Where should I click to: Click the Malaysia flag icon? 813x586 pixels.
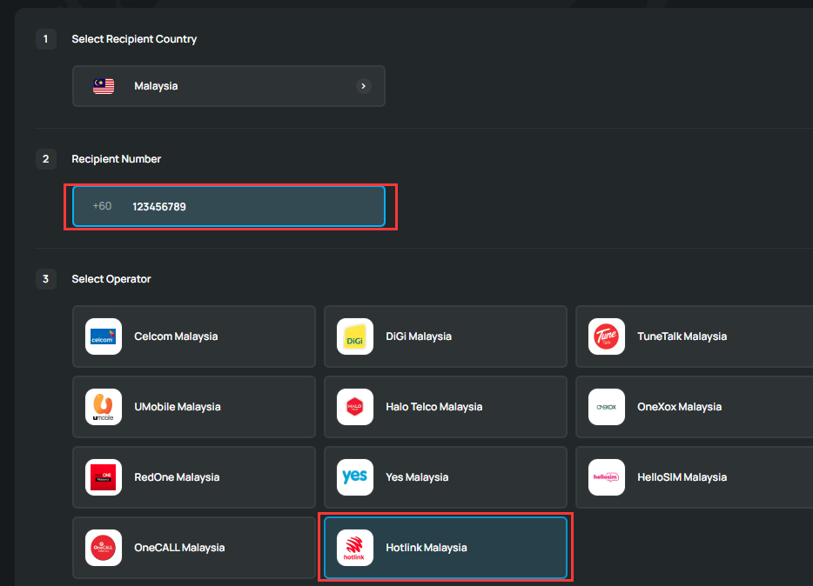pyautogui.click(x=104, y=86)
